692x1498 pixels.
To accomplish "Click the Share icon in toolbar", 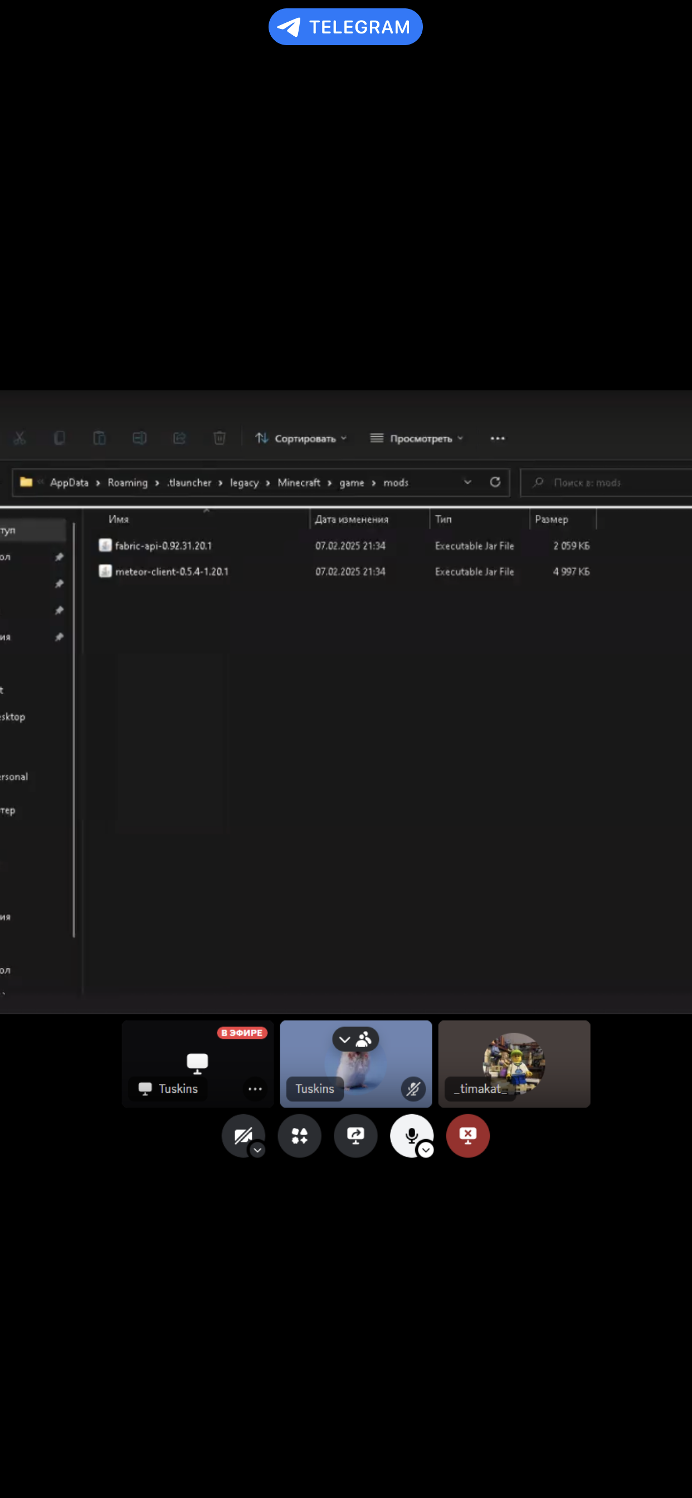I will [180, 438].
